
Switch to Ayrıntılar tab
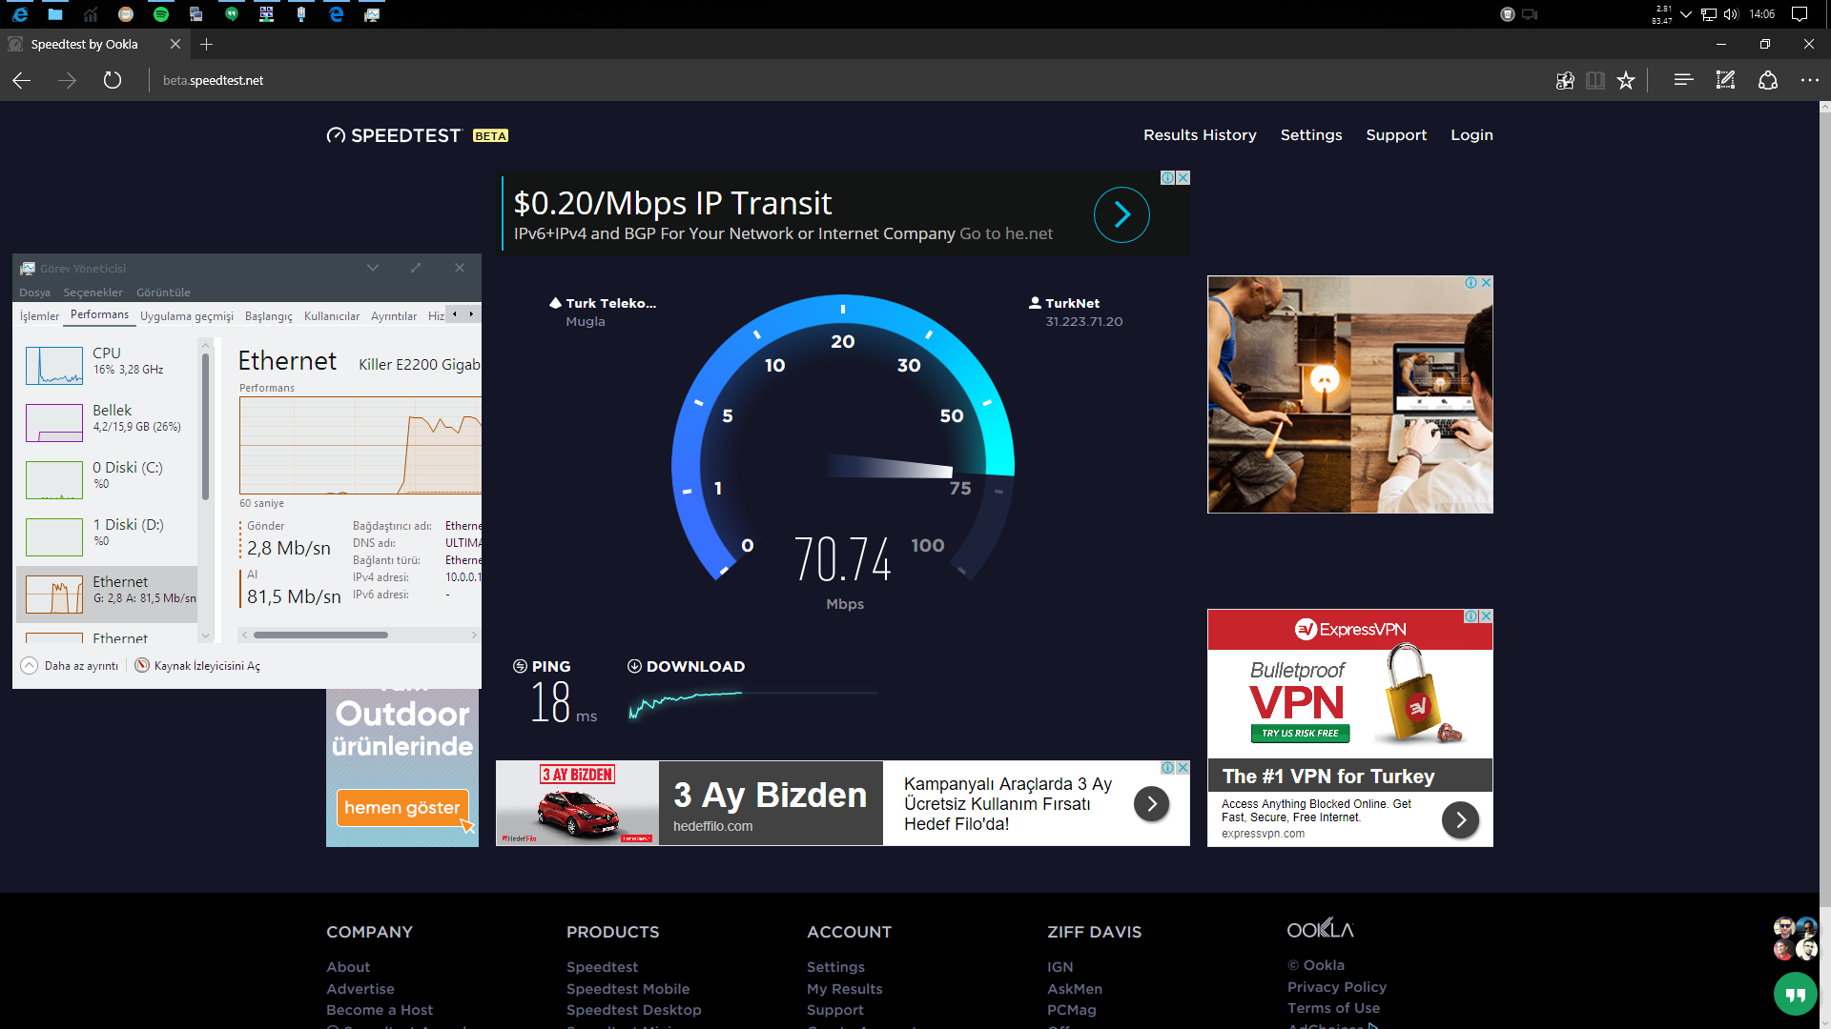point(394,316)
